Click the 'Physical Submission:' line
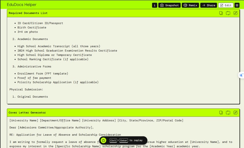244x148 pixels. point(26,89)
